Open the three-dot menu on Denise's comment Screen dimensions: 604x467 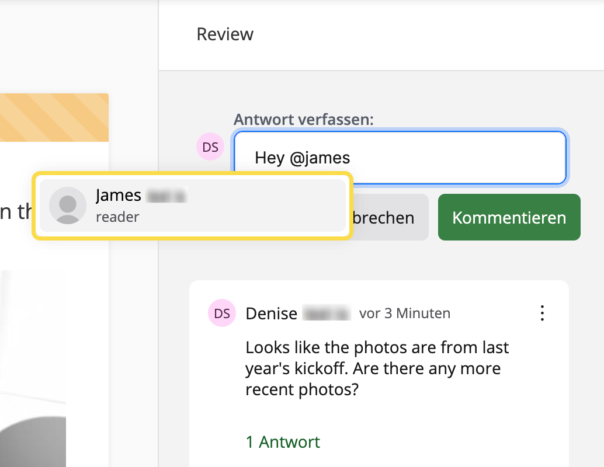pos(543,313)
